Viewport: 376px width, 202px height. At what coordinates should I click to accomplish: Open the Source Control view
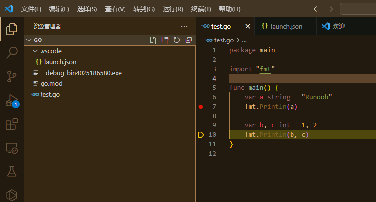[x=11, y=77]
